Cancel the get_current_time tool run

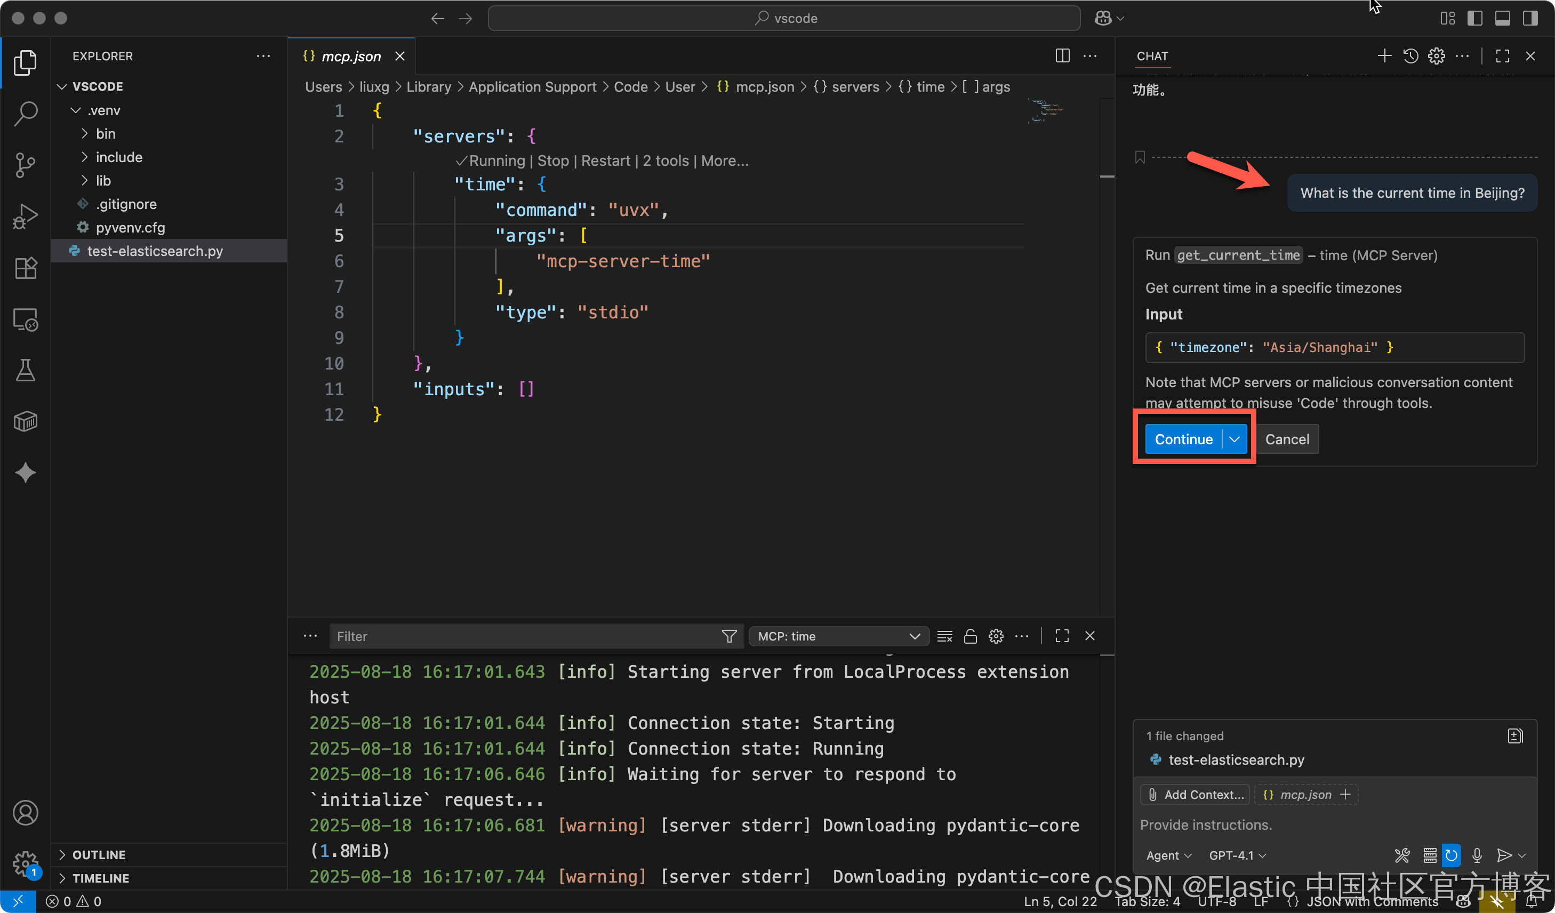click(x=1287, y=439)
